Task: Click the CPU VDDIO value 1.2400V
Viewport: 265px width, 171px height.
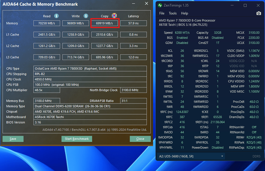Action: coord(254,81)
